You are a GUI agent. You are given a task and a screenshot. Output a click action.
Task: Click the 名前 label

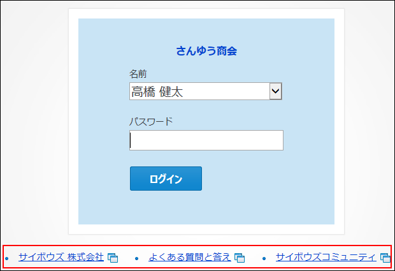pos(138,74)
